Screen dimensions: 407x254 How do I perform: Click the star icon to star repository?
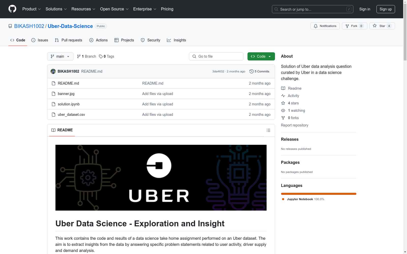(x=375, y=26)
